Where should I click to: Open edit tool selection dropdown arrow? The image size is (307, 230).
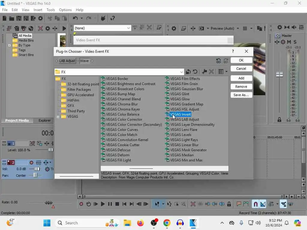(163, 204)
